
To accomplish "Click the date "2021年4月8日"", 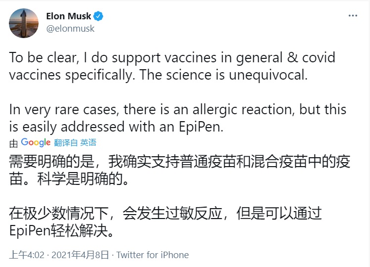I will tap(80, 255).
